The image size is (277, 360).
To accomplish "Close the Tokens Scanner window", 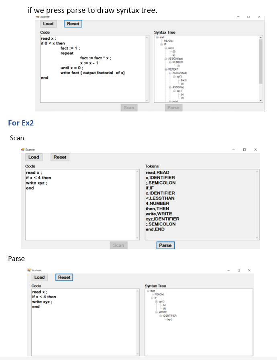I will 255,150.
